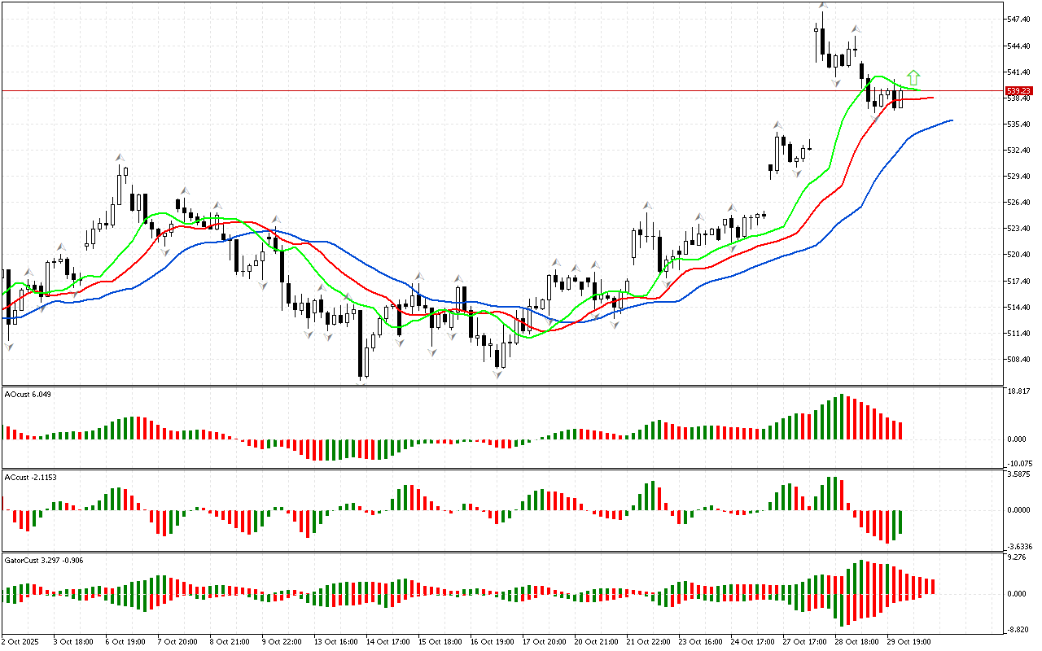Image resolution: width=1042 pixels, height=651 pixels.
Task: Click the down fractal below the 16 Oct low
Action: click(496, 375)
